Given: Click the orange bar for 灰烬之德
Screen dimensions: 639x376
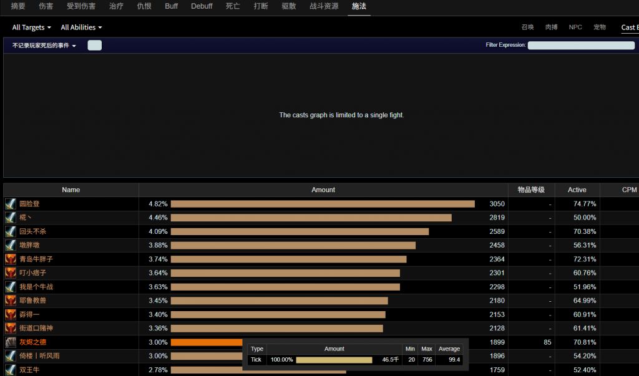Looking at the screenshot, I should (206, 342).
